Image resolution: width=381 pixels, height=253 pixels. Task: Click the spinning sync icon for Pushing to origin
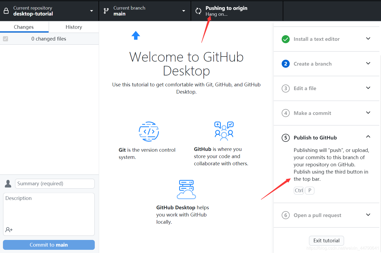198,11
